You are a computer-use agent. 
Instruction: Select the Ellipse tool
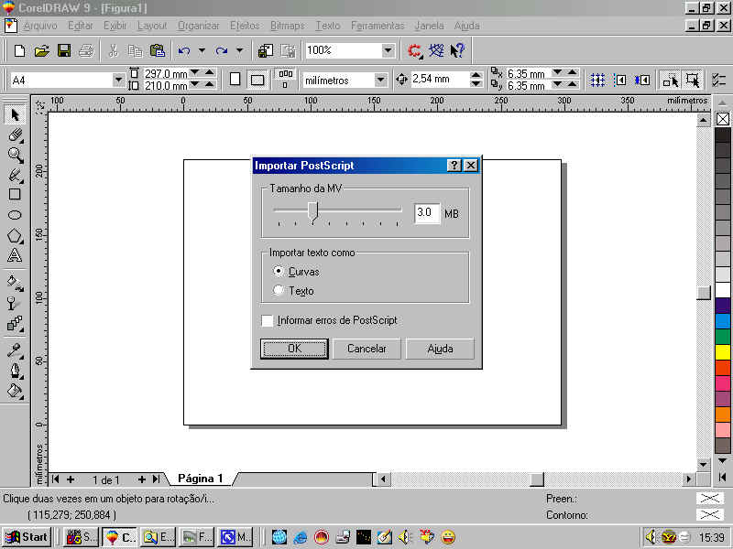click(x=15, y=215)
